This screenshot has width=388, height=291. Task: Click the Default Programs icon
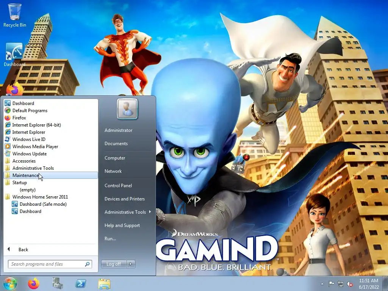click(x=8, y=110)
